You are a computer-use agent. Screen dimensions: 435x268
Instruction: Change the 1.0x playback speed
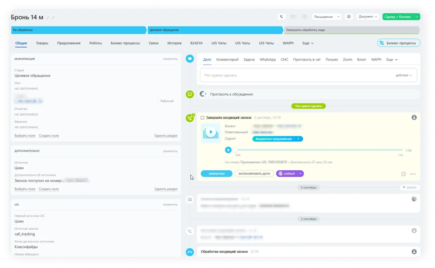[409, 150]
